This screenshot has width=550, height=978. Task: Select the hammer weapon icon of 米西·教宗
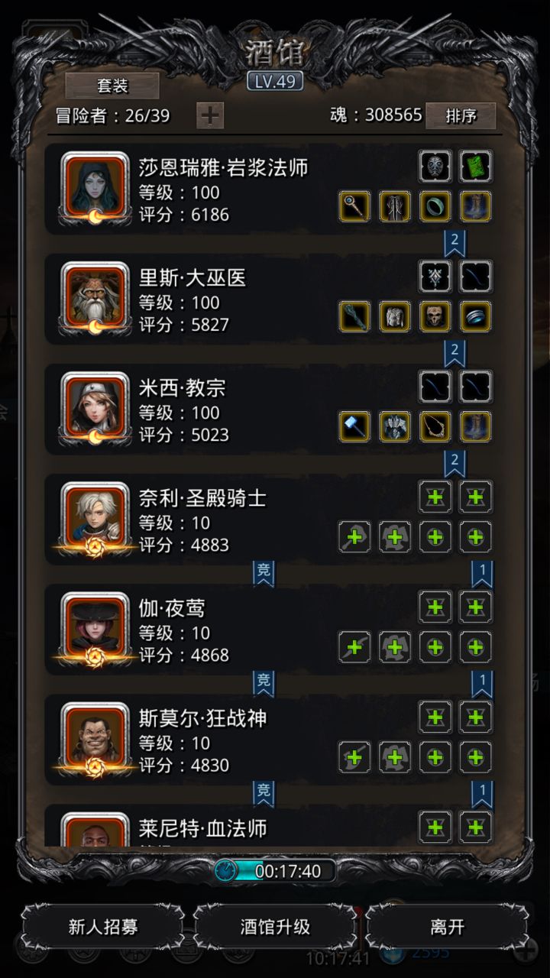tap(354, 426)
